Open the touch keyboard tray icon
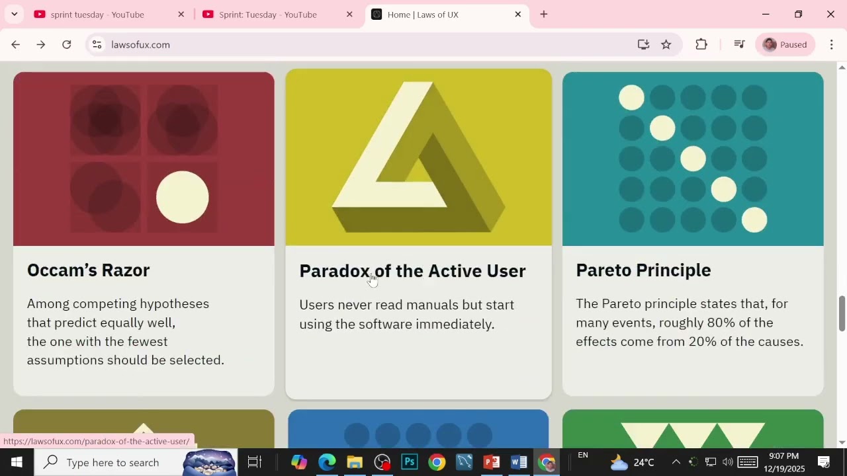Viewport: 847px width, 476px height. 748,462
